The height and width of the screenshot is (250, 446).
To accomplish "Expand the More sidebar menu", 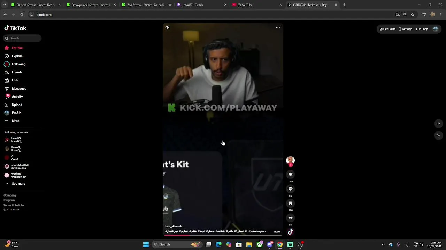I will 12,121.
